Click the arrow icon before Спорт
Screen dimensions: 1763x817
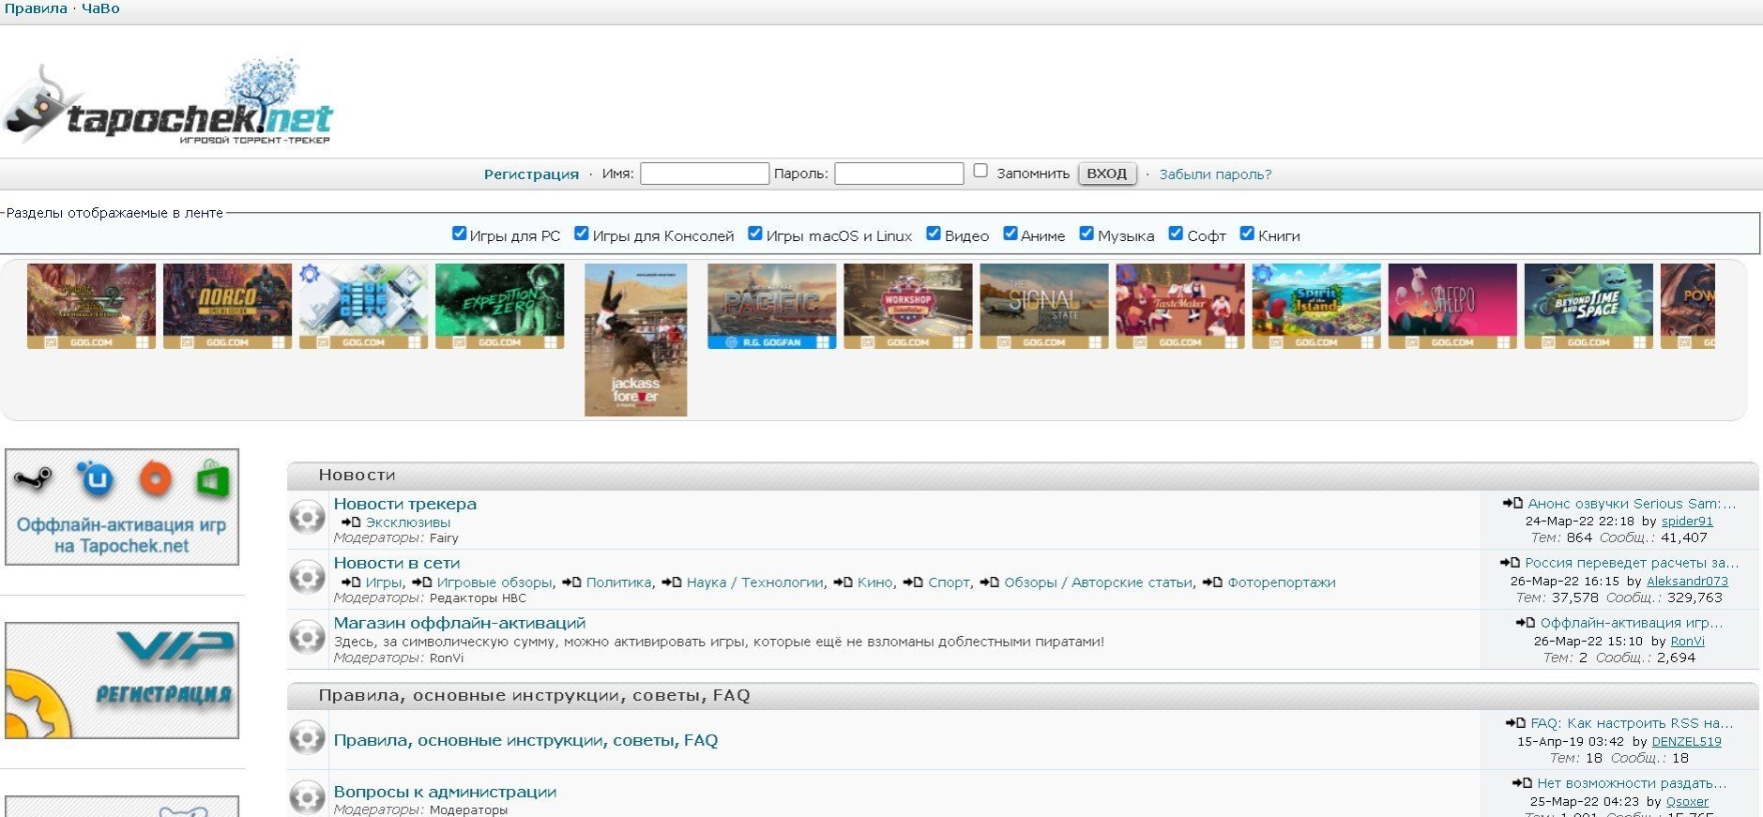(913, 582)
